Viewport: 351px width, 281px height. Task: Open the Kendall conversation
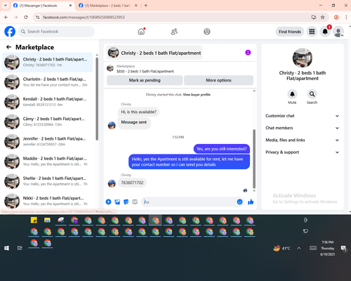pyautogui.click(x=48, y=102)
